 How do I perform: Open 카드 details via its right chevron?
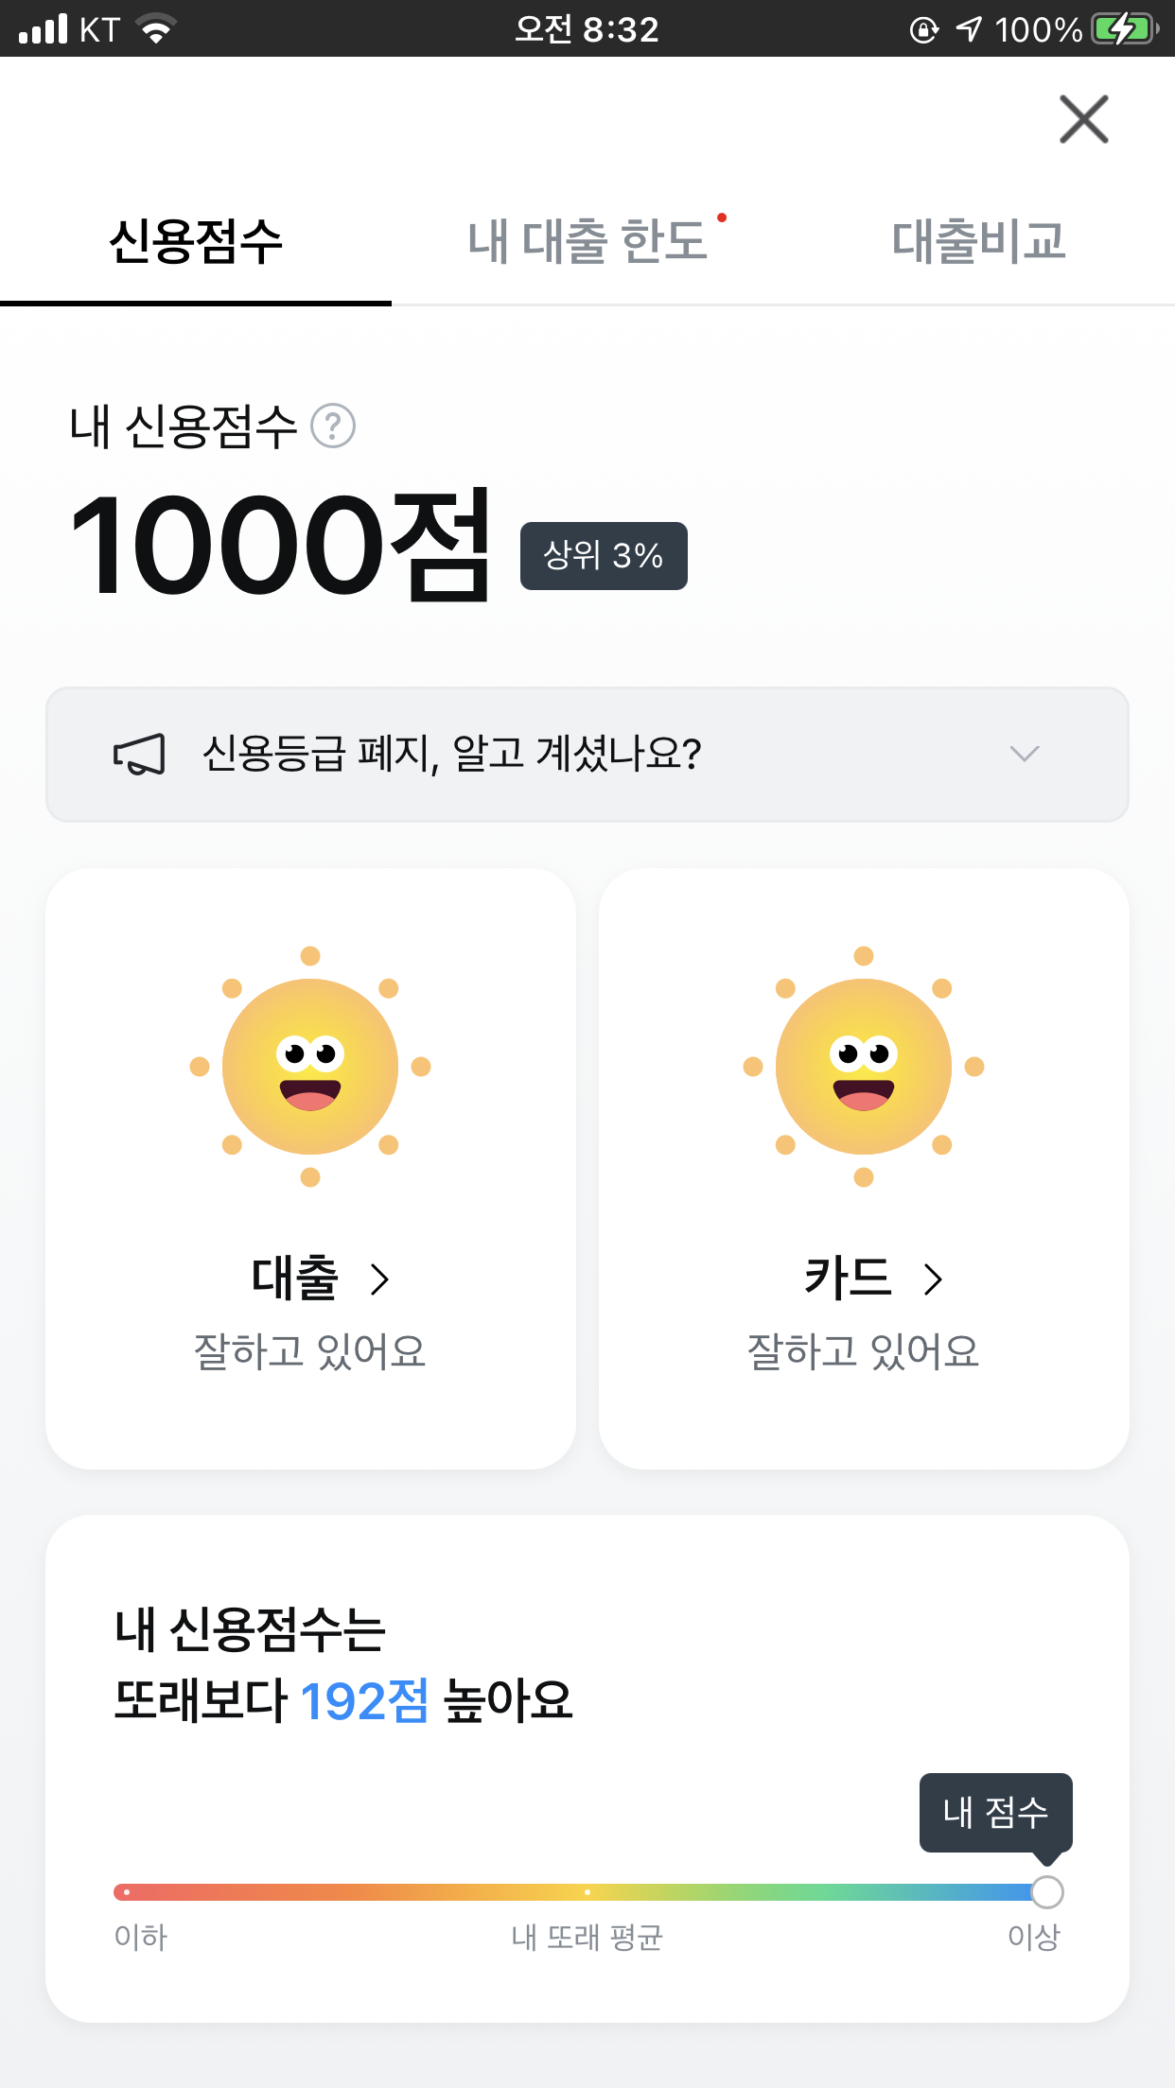(x=933, y=1279)
